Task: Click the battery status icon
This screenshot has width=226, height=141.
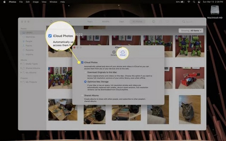Action: (183, 2)
